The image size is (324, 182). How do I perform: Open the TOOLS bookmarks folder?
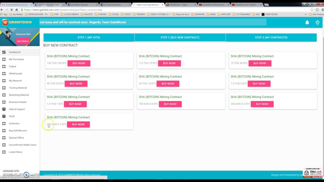click(x=126, y=14)
